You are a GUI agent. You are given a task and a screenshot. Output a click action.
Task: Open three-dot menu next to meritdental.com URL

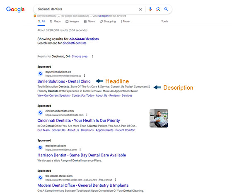tap(80, 149)
